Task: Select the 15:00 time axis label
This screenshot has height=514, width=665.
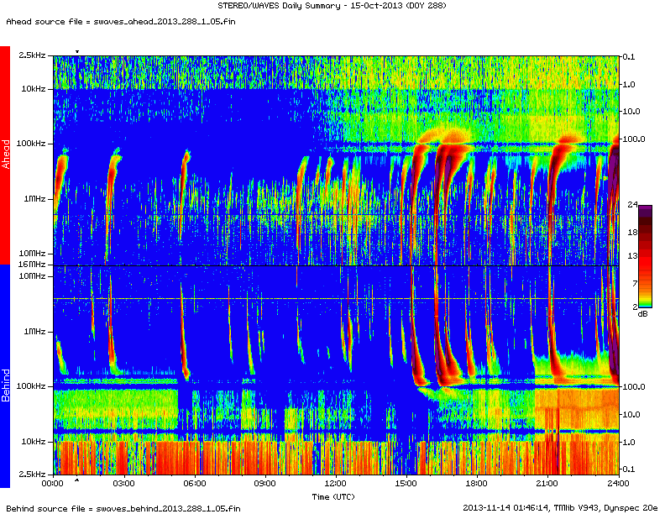Action: click(406, 485)
